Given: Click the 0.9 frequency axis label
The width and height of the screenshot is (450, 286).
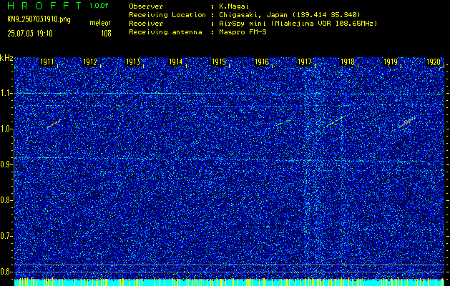Looking at the screenshot, I should [x=6, y=164].
